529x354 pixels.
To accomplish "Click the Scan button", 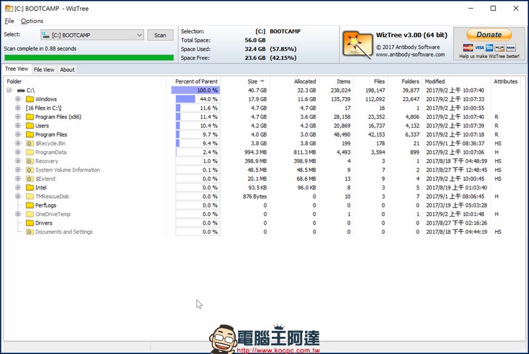I will [160, 35].
